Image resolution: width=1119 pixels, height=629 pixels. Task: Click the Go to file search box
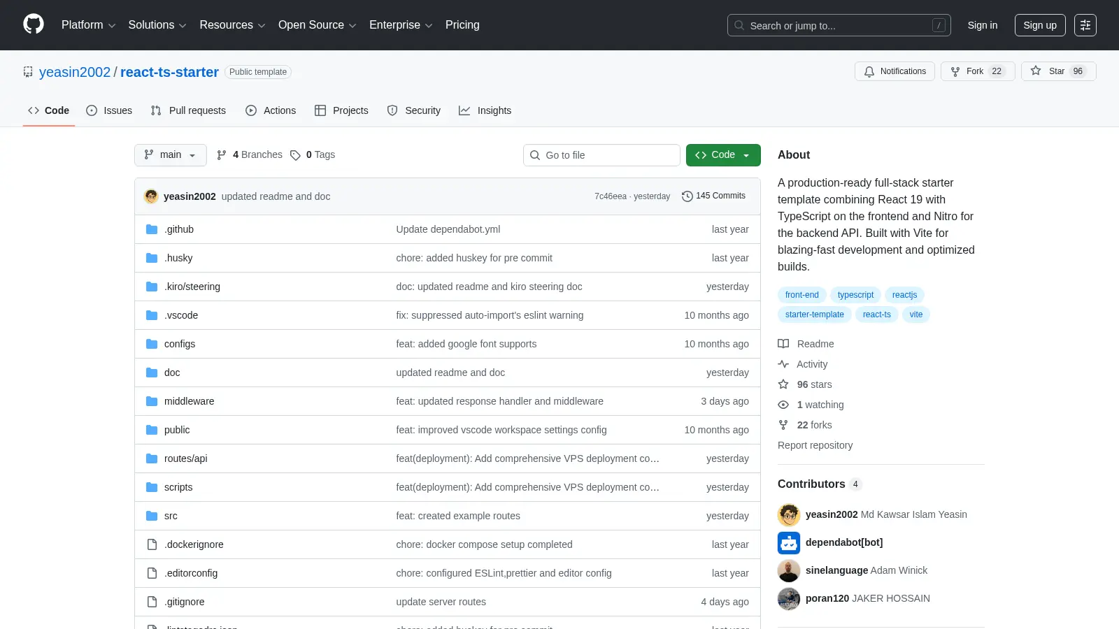point(601,155)
